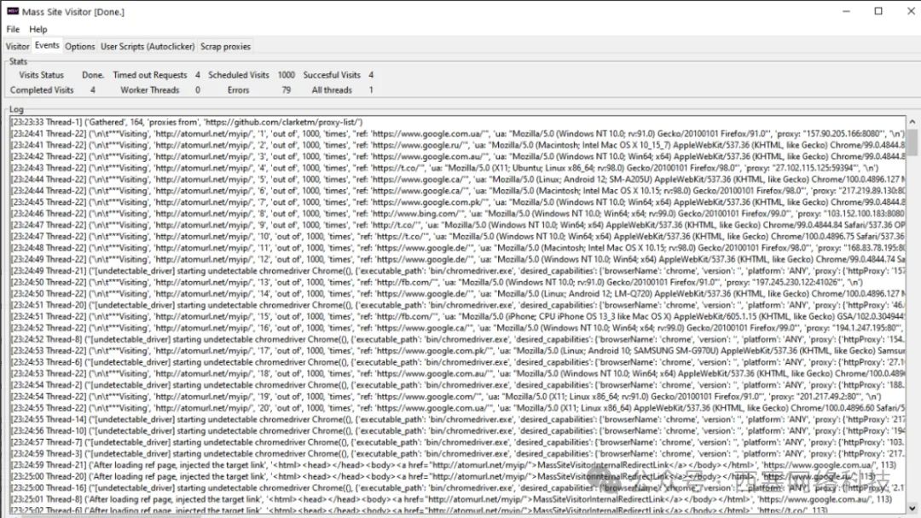Switch to the Visitor tab
This screenshot has height=518, width=921.
[18, 46]
